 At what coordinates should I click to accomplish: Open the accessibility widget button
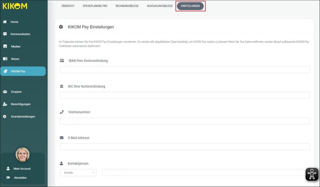(312, 175)
